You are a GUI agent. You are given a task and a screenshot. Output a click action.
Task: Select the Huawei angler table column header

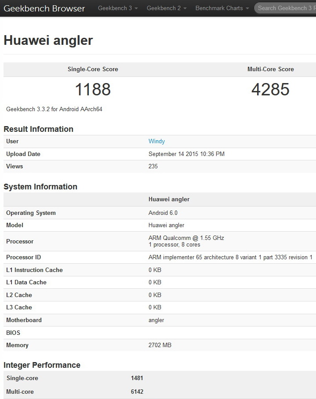coord(169,199)
